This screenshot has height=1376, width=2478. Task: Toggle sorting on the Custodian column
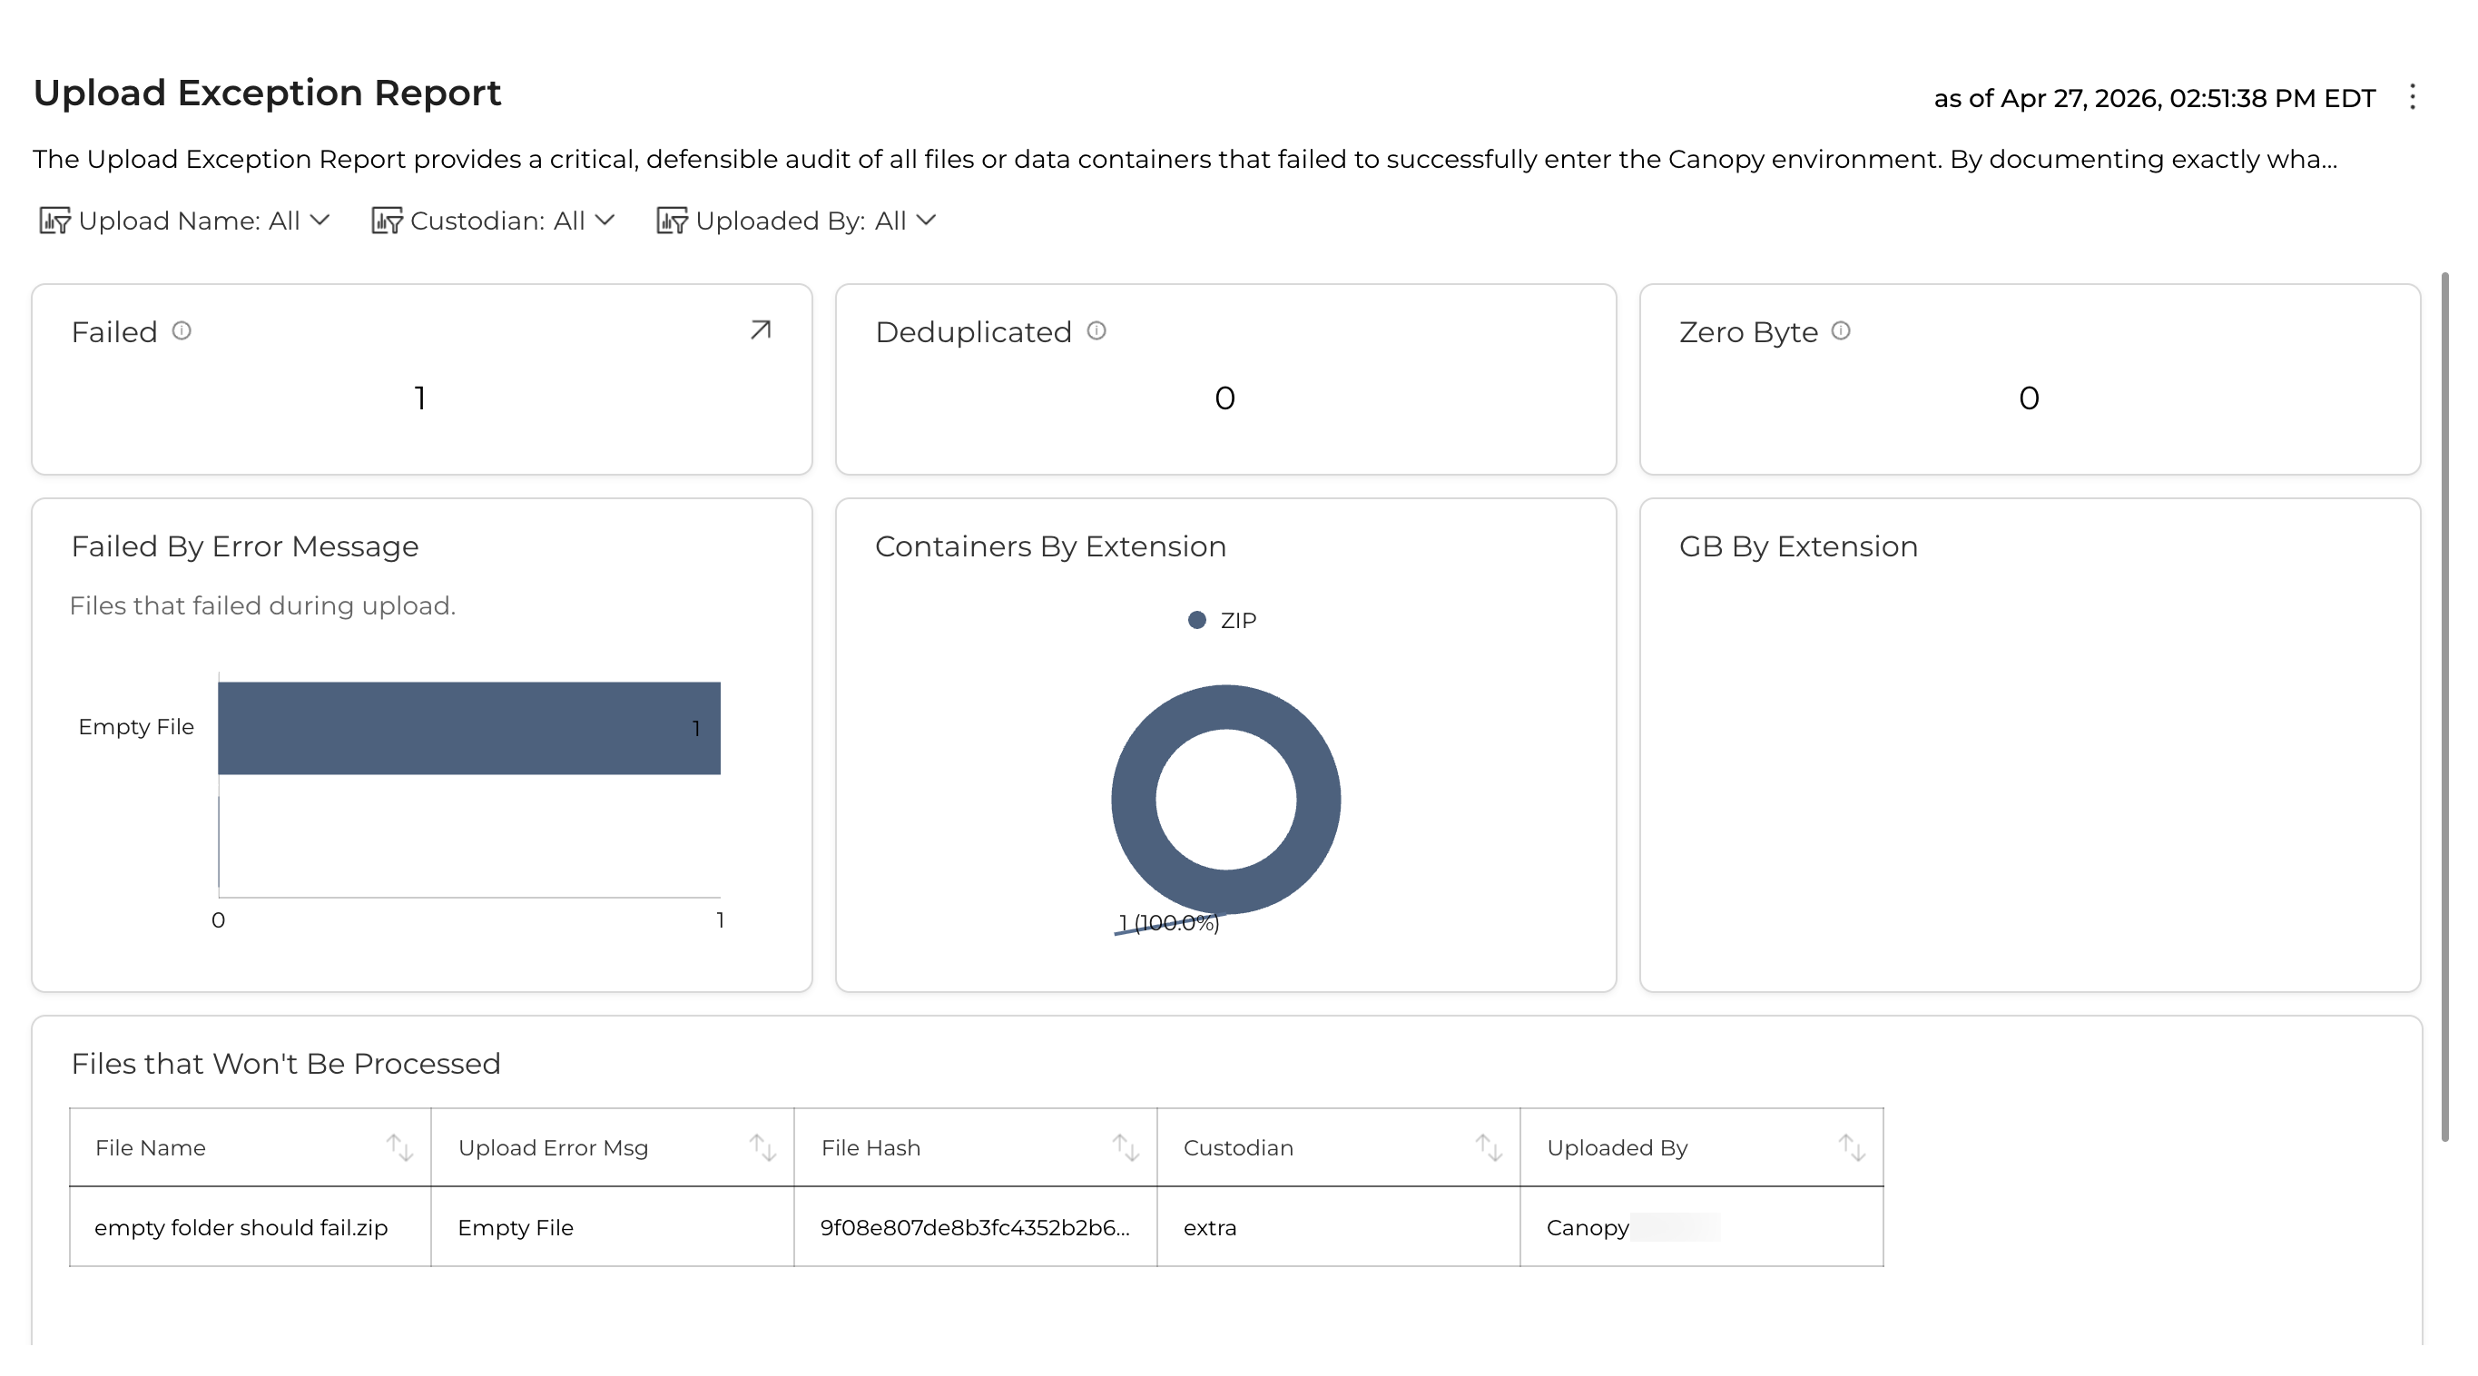point(1490,1146)
